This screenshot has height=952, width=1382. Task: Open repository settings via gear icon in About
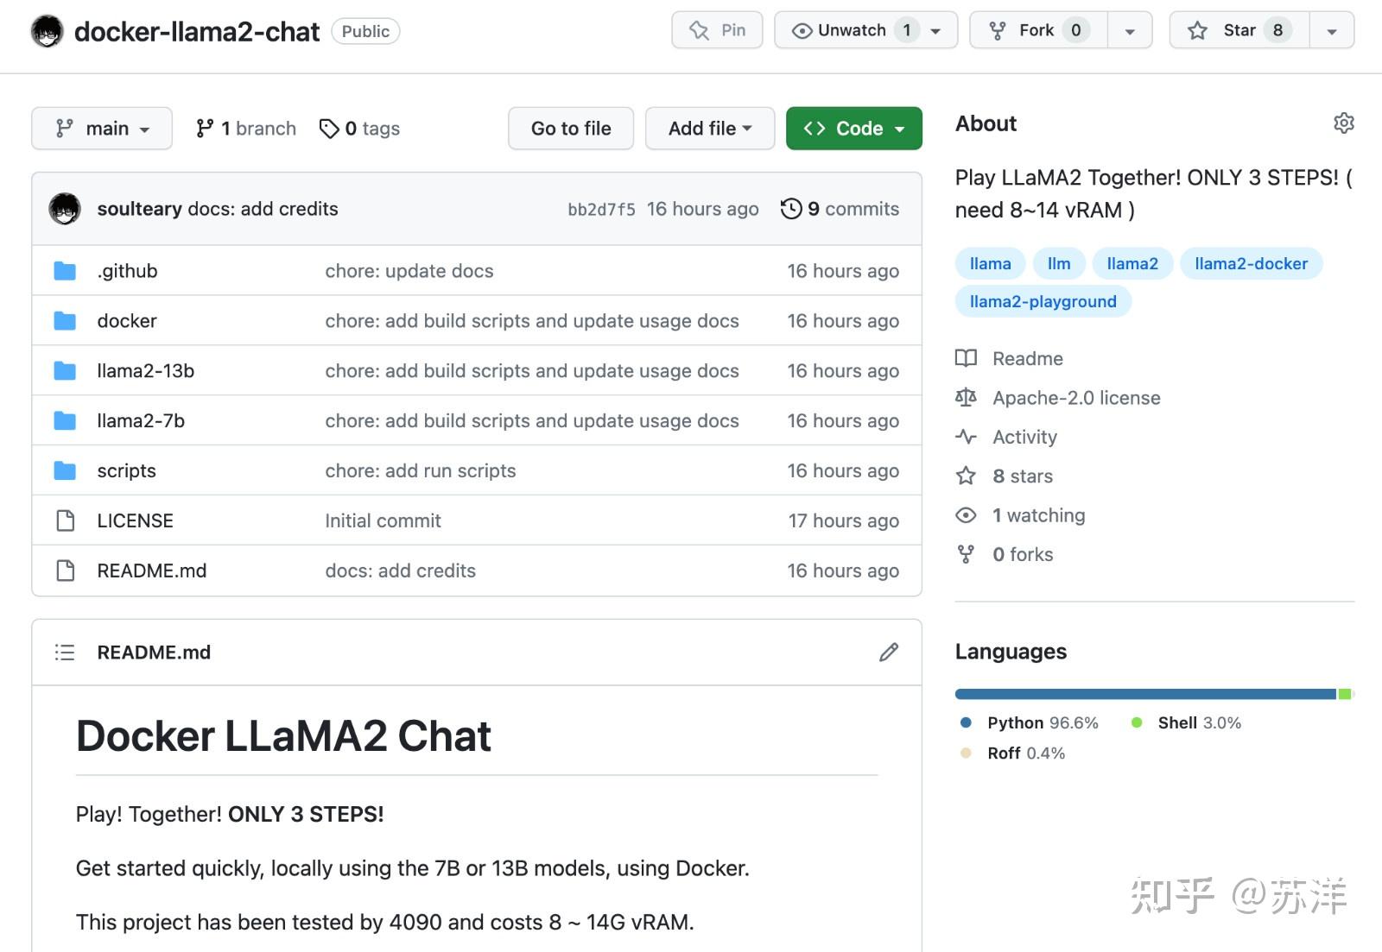coord(1344,123)
